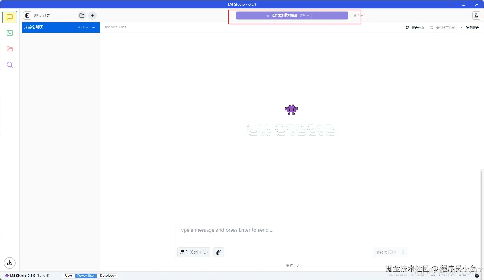
Task: Switch role with 用户 (Ctrl + U) button
Action: (194, 252)
